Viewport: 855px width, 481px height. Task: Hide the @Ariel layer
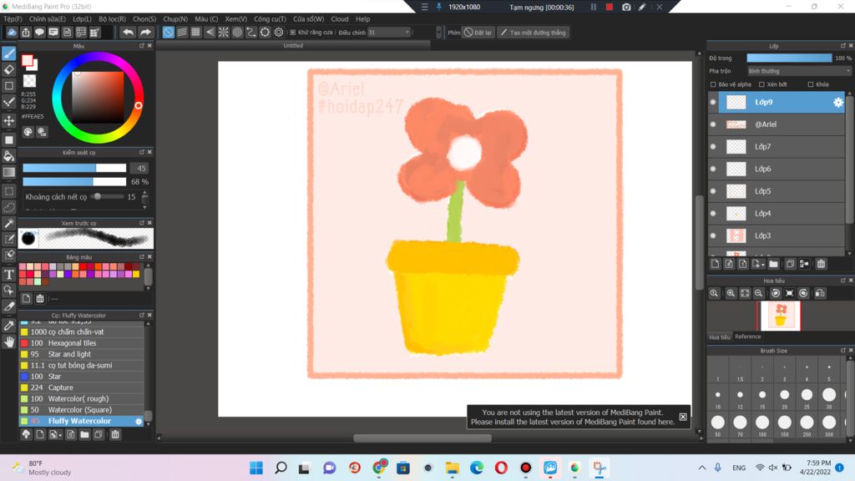click(x=713, y=124)
